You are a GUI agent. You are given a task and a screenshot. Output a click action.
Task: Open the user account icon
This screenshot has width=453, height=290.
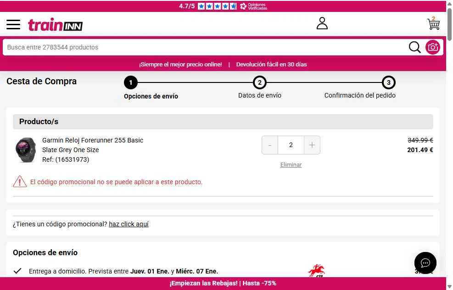pyautogui.click(x=322, y=23)
